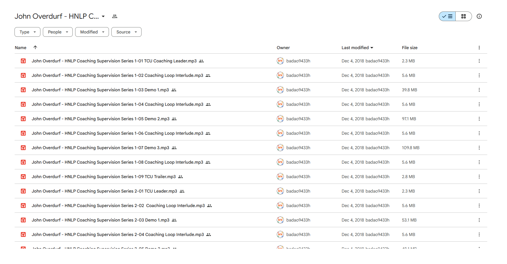Screen dimensions: 507x264
Task: Click the 2.8 MB file size cell
Action: [408, 177]
